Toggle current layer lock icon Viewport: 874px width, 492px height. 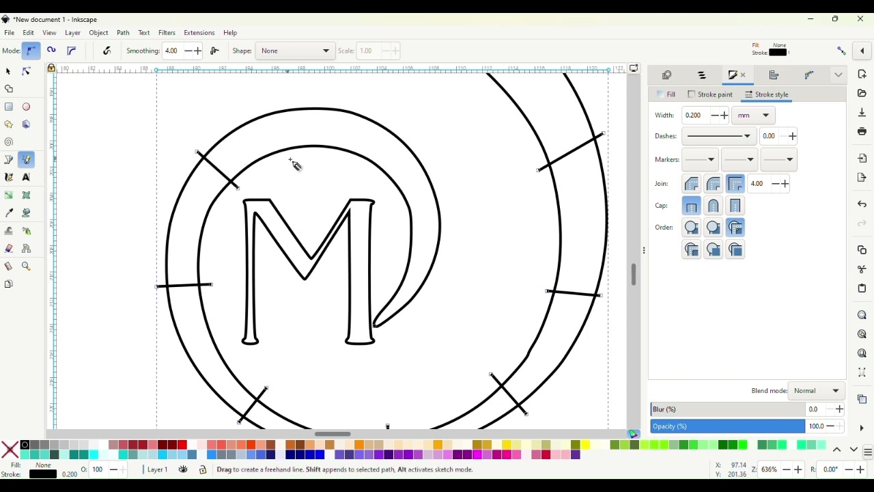tap(203, 471)
